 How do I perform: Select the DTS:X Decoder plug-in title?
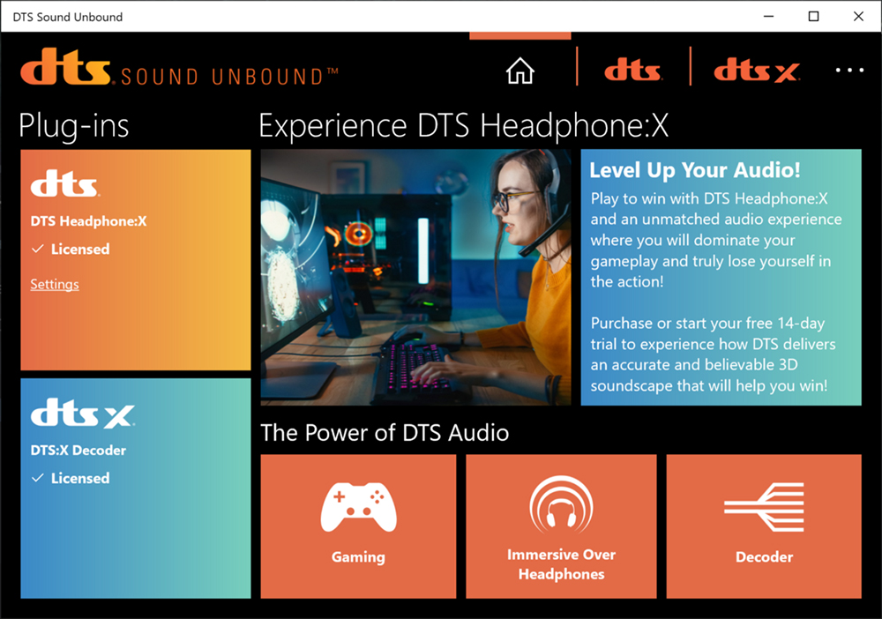click(x=78, y=450)
